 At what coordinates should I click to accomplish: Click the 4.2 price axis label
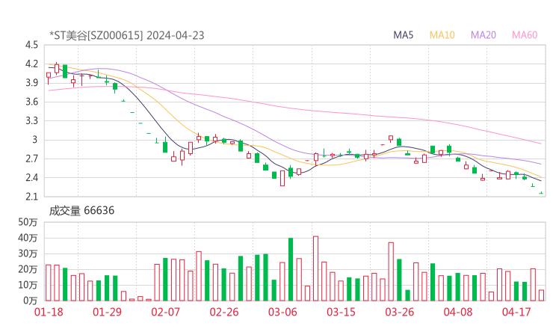[x=31, y=64]
